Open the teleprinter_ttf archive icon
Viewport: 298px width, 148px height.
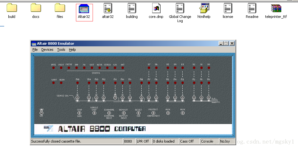point(276,9)
